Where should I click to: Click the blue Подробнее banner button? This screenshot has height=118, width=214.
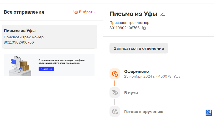click(x=46, y=69)
